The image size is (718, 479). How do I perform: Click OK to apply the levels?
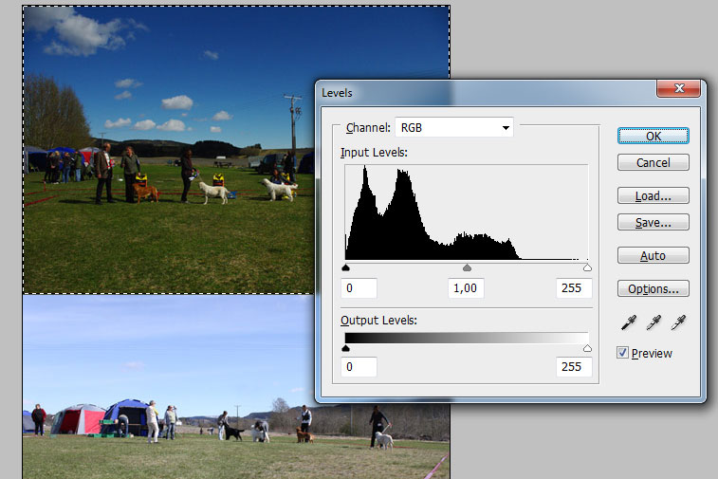[x=653, y=136]
